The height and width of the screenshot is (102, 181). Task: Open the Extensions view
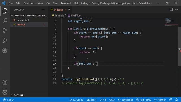[x=5, y=50]
